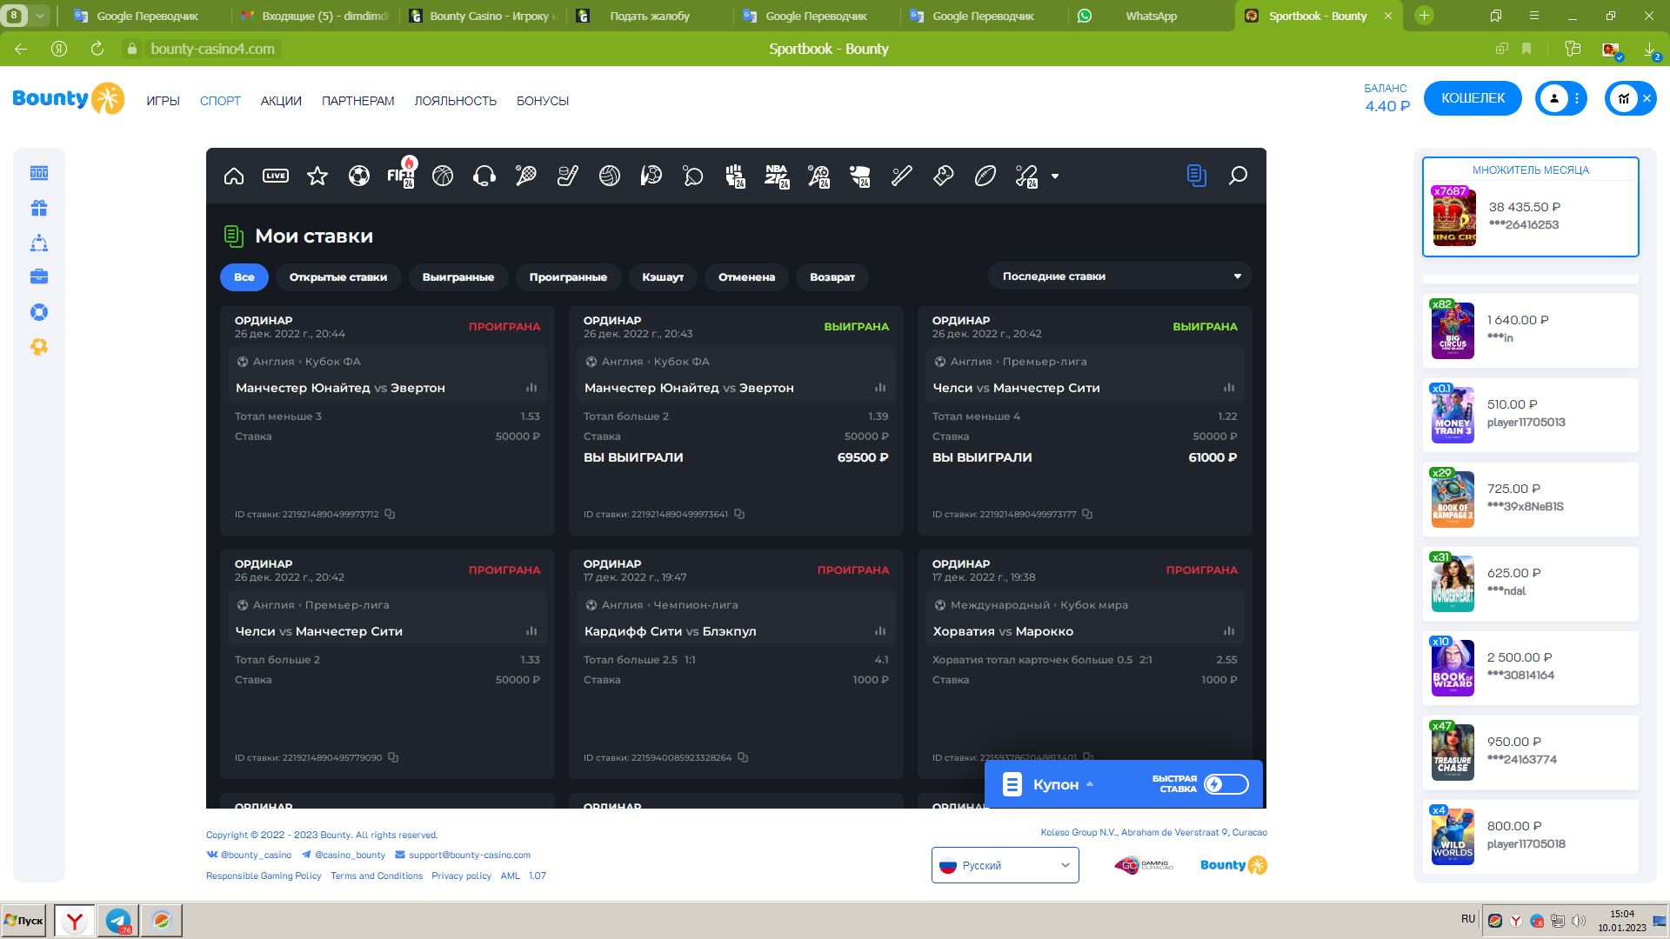
Task: Copy bet ID 2219214890499973712
Action: click(x=390, y=514)
